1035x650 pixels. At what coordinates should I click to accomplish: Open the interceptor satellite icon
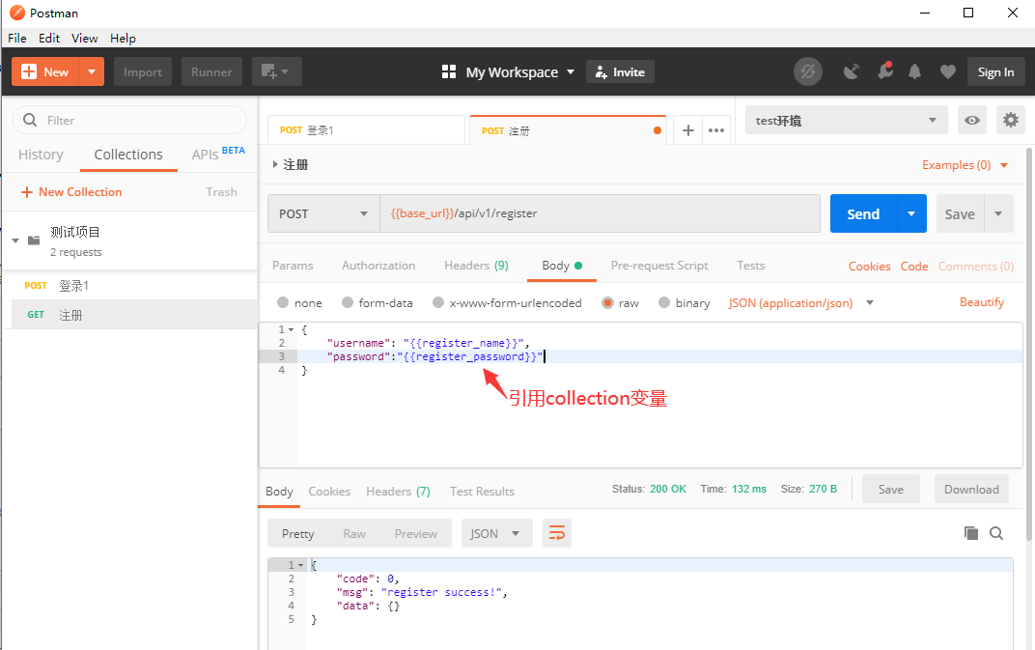pyautogui.click(x=851, y=72)
